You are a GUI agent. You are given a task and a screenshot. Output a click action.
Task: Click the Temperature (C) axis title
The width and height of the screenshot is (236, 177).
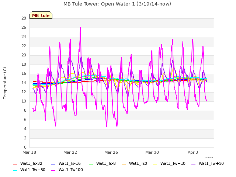point(5,83)
